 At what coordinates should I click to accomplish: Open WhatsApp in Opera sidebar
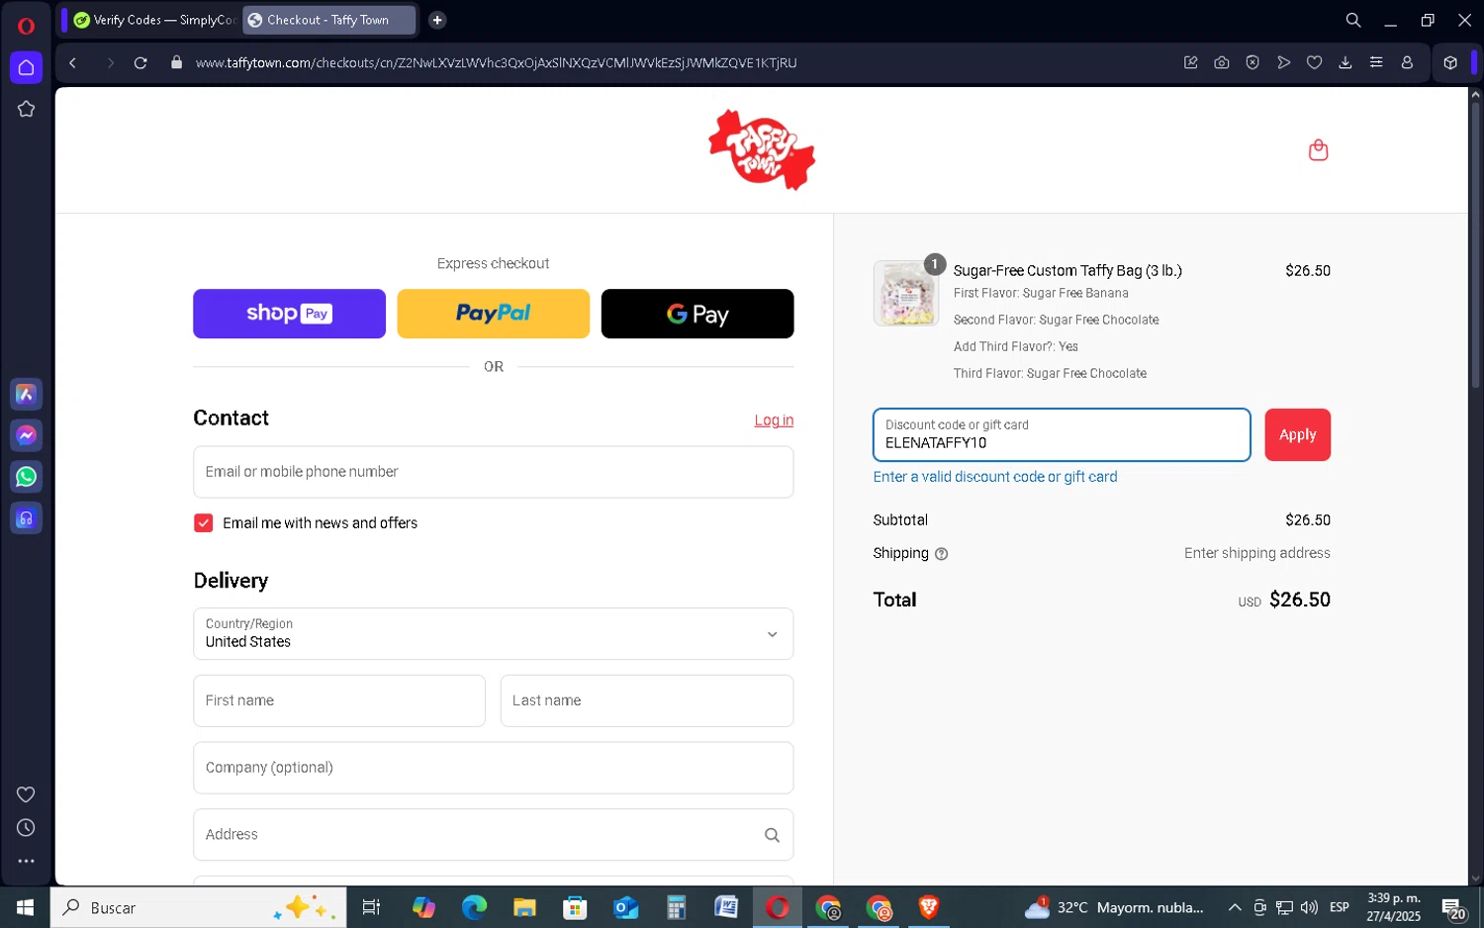[26, 477]
